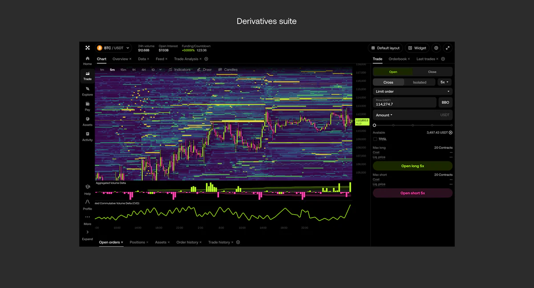Select the Close position toggle

coord(432,72)
